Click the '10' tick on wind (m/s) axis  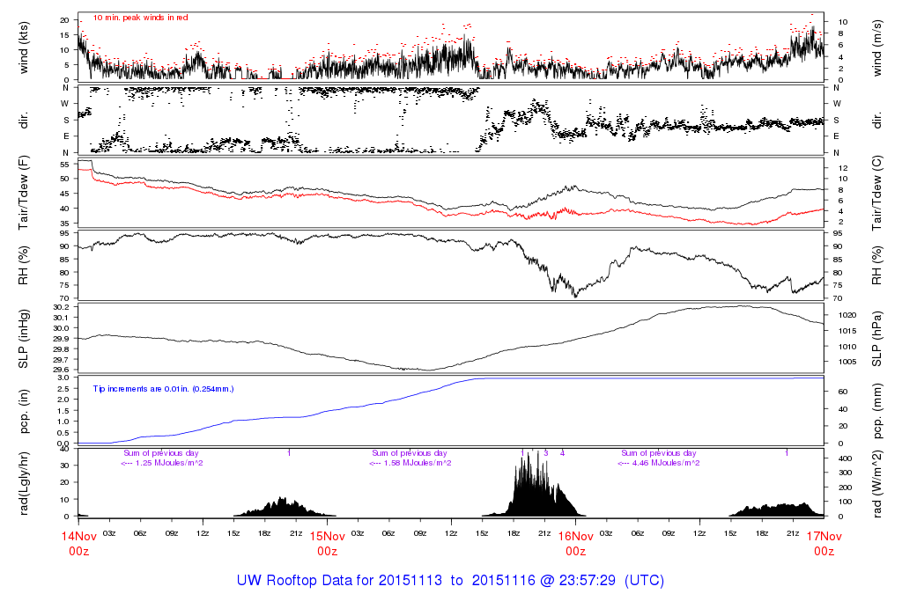[x=843, y=22]
